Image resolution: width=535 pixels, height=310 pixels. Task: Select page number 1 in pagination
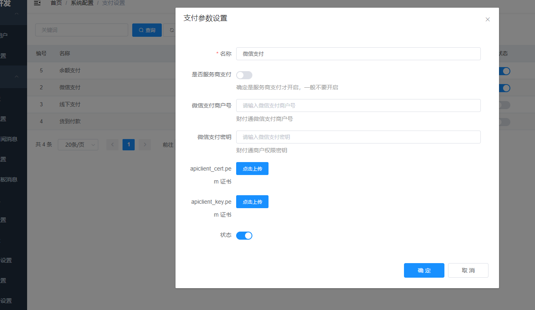(x=129, y=144)
